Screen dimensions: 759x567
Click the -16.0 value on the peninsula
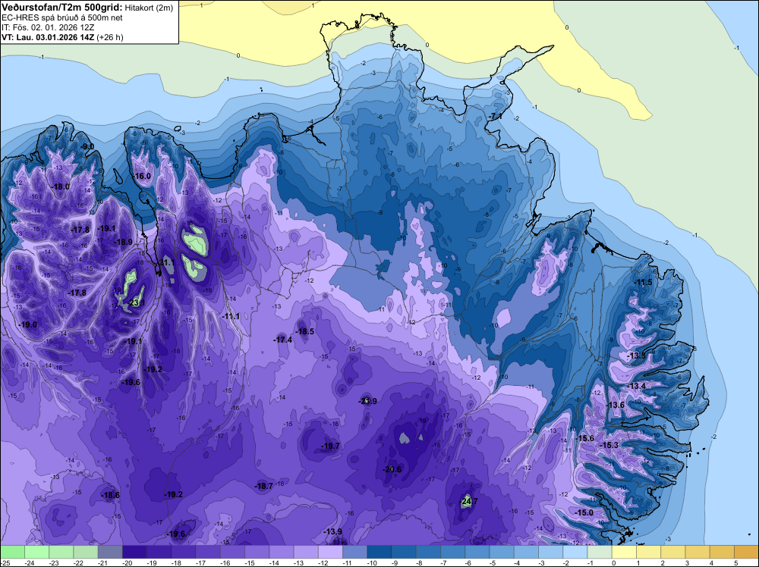pyautogui.click(x=143, y=176)
